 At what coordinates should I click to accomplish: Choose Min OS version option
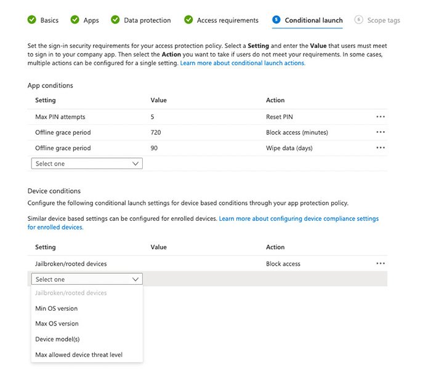pos(57,308)
